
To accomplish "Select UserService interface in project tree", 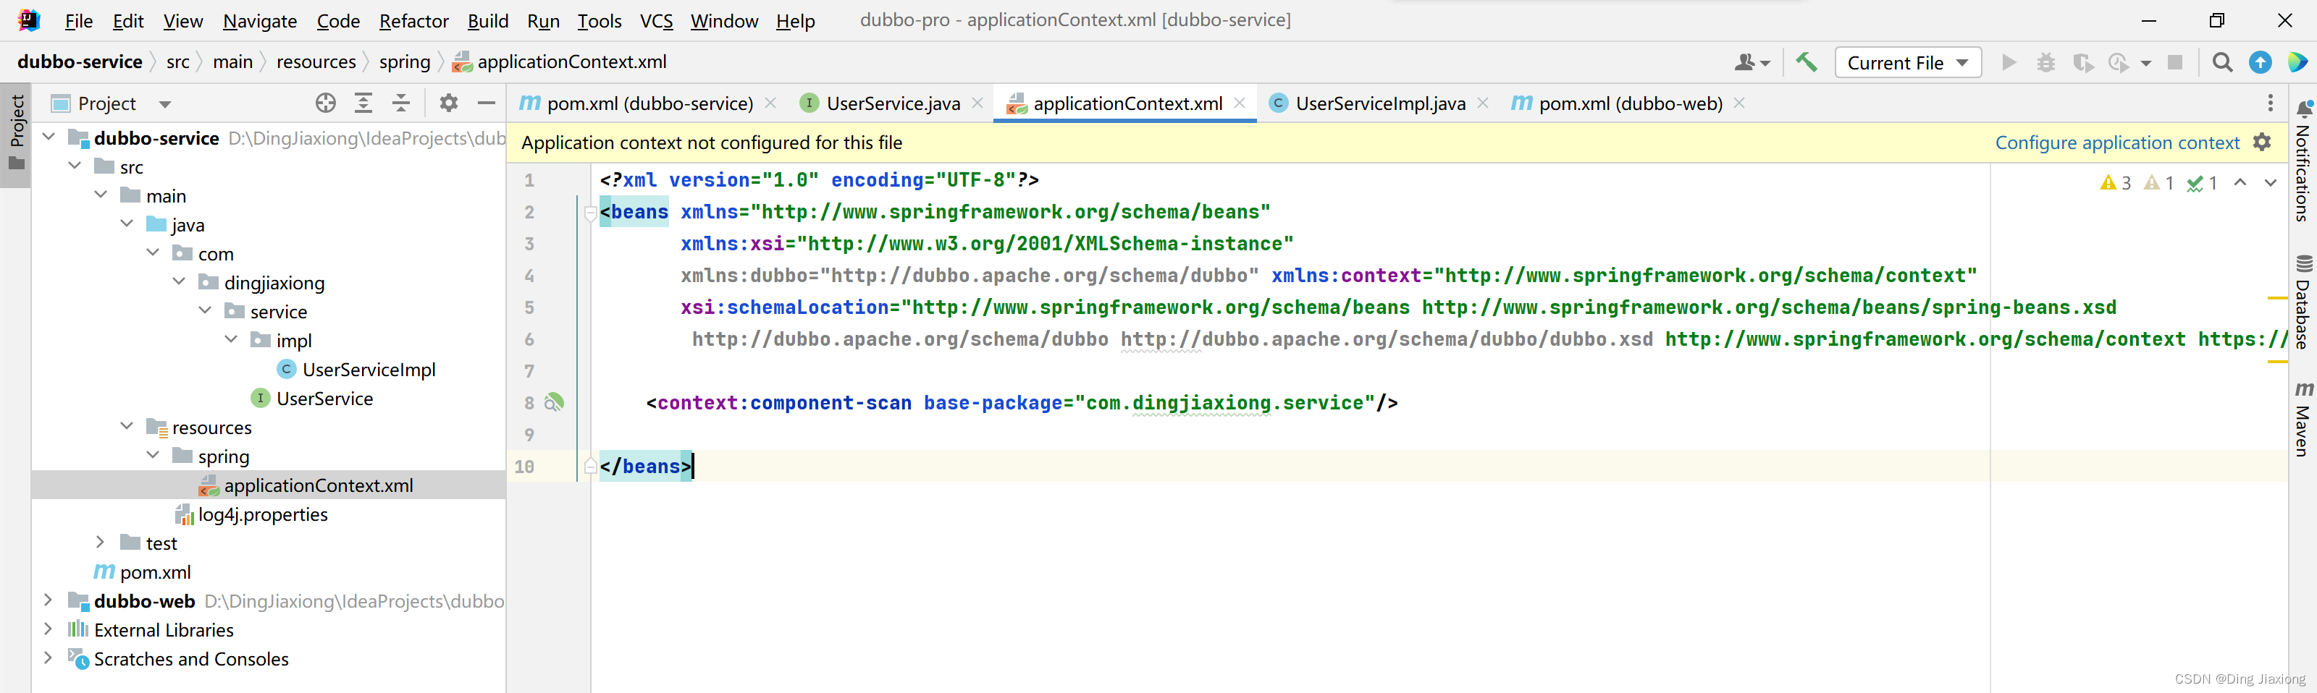I will (x=324, y=398).
